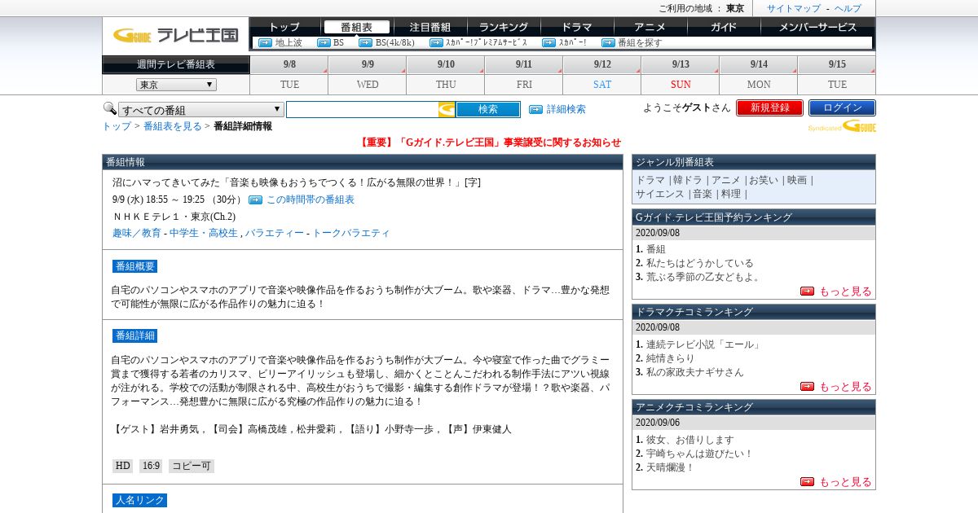The image size is (978, 513).
Task: Click red arrow icon in 予約ランキング box
Action: [x=807, y=291]
